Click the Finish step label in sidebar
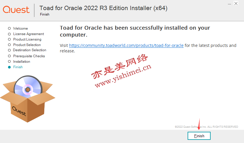Image resolution: width=244 pixels, height=143 pixels. point(18,67)
